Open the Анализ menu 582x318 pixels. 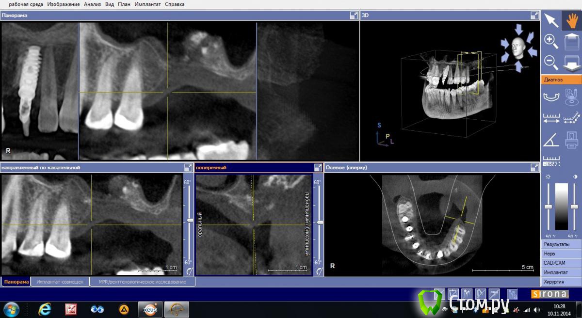pyautogui.click(x=92, y=4)
